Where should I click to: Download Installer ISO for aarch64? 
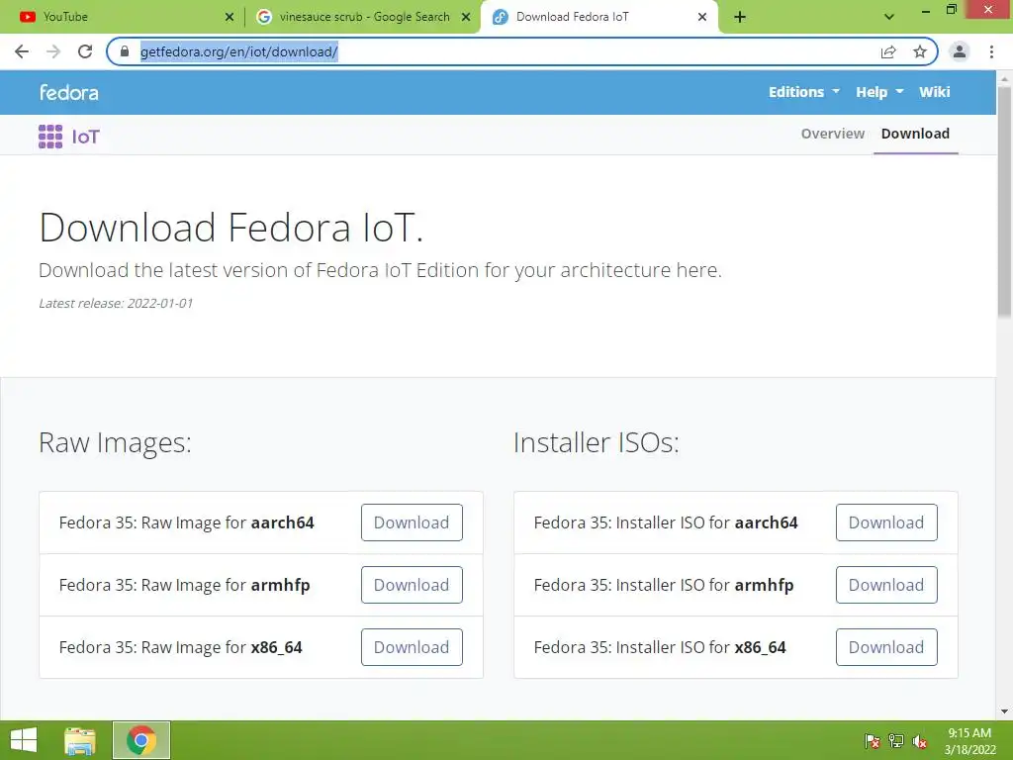(886, 522)
